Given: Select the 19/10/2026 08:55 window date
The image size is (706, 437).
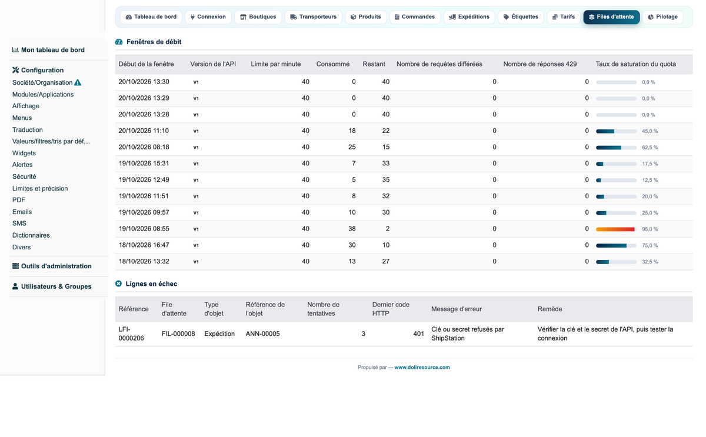Looking at the screenshot, I should tap(144, 229).
